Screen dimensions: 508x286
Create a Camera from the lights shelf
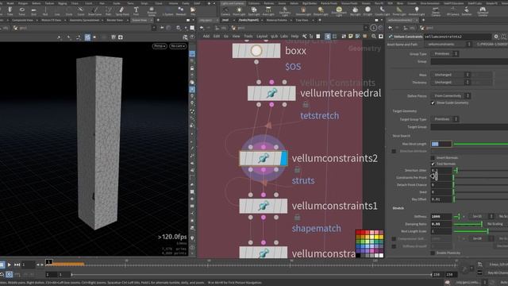point(225,11)
